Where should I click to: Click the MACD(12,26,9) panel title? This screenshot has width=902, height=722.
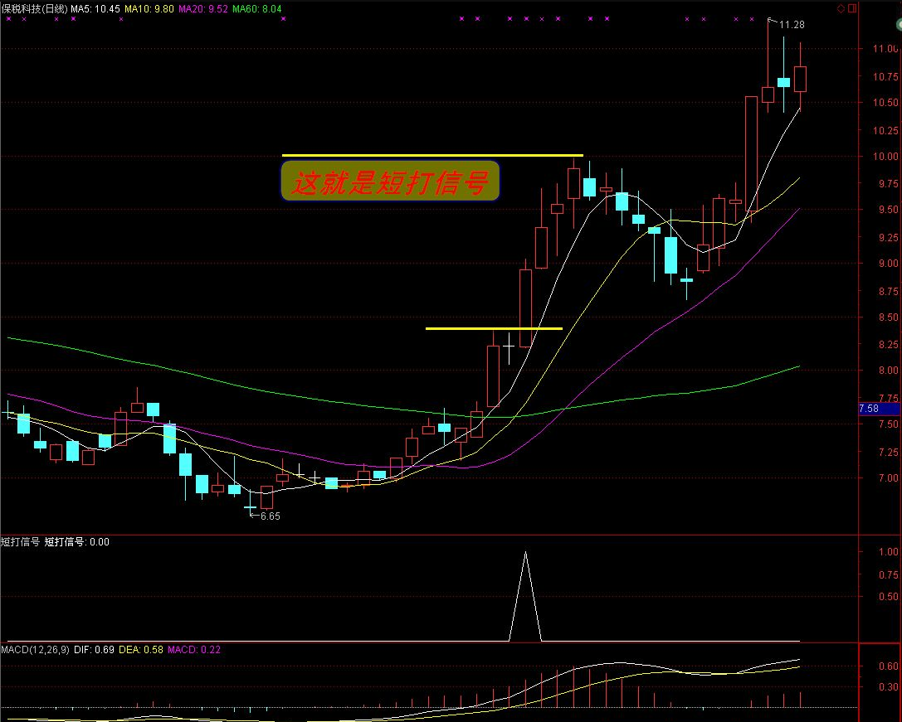pos(35,650)
